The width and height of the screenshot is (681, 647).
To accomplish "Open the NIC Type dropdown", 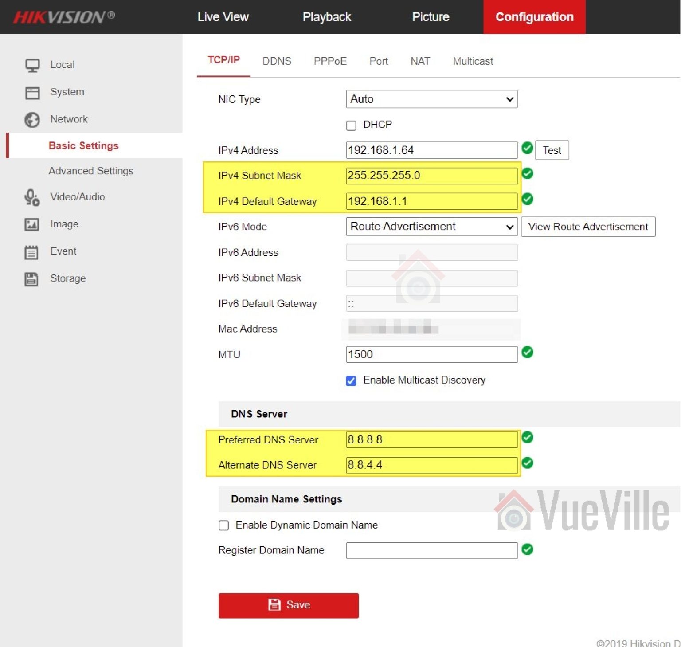I will pyautogui.click(x=431, y=99).
